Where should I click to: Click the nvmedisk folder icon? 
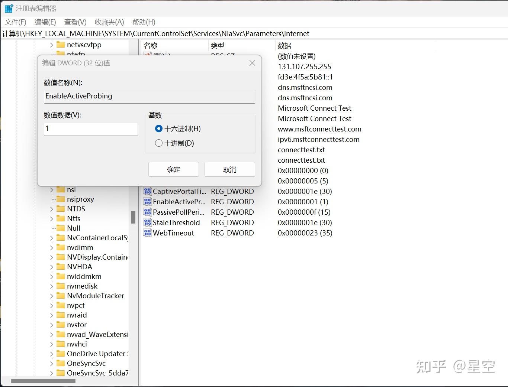pyautogui.click(x=61, y=286)
